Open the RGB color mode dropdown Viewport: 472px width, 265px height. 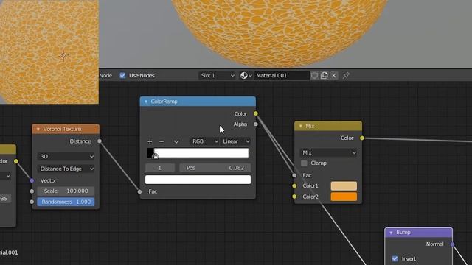204,141
